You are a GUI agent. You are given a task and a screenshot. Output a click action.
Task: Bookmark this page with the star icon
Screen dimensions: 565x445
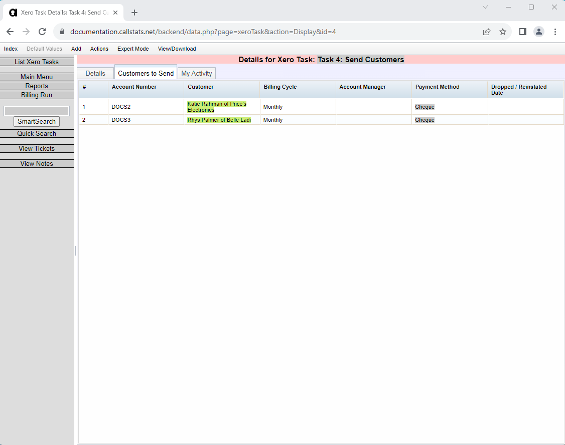coord(502,32)
